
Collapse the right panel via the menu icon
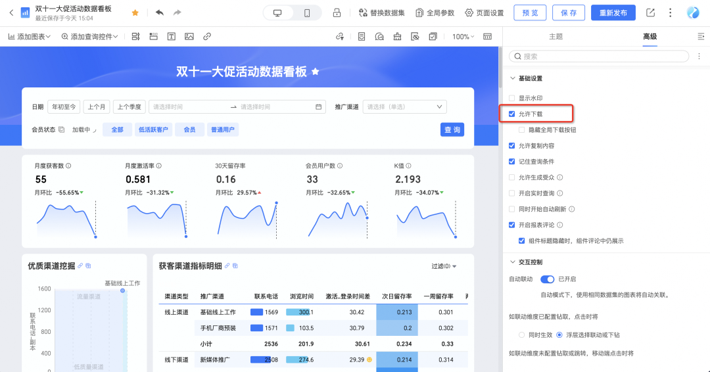(x=701, y=36)
